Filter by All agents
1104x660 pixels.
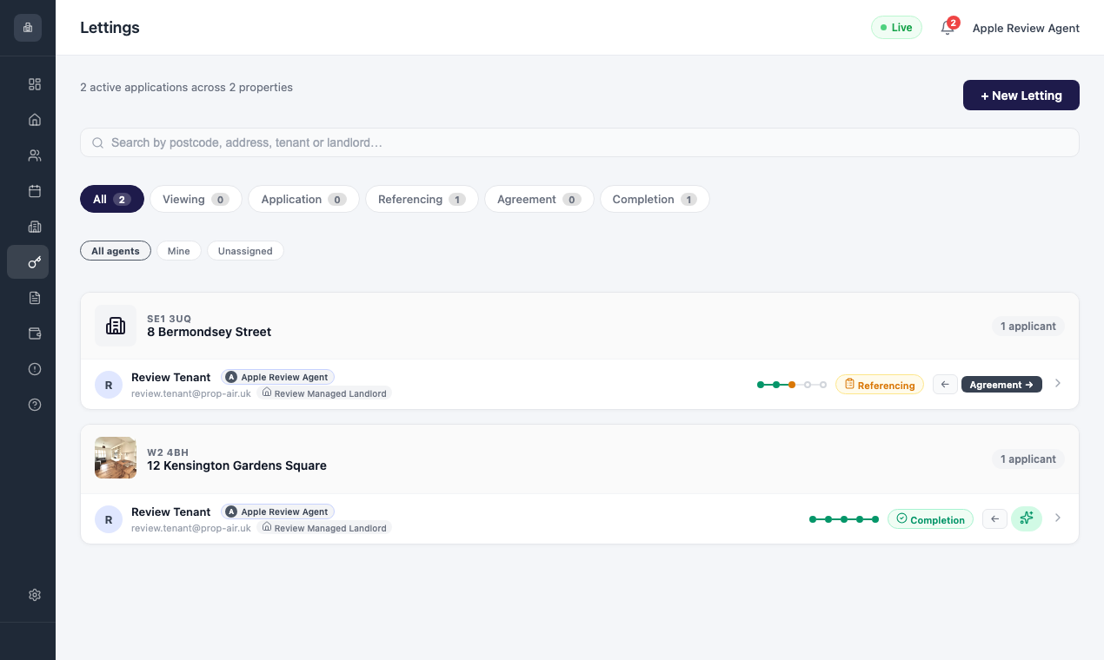116,251
